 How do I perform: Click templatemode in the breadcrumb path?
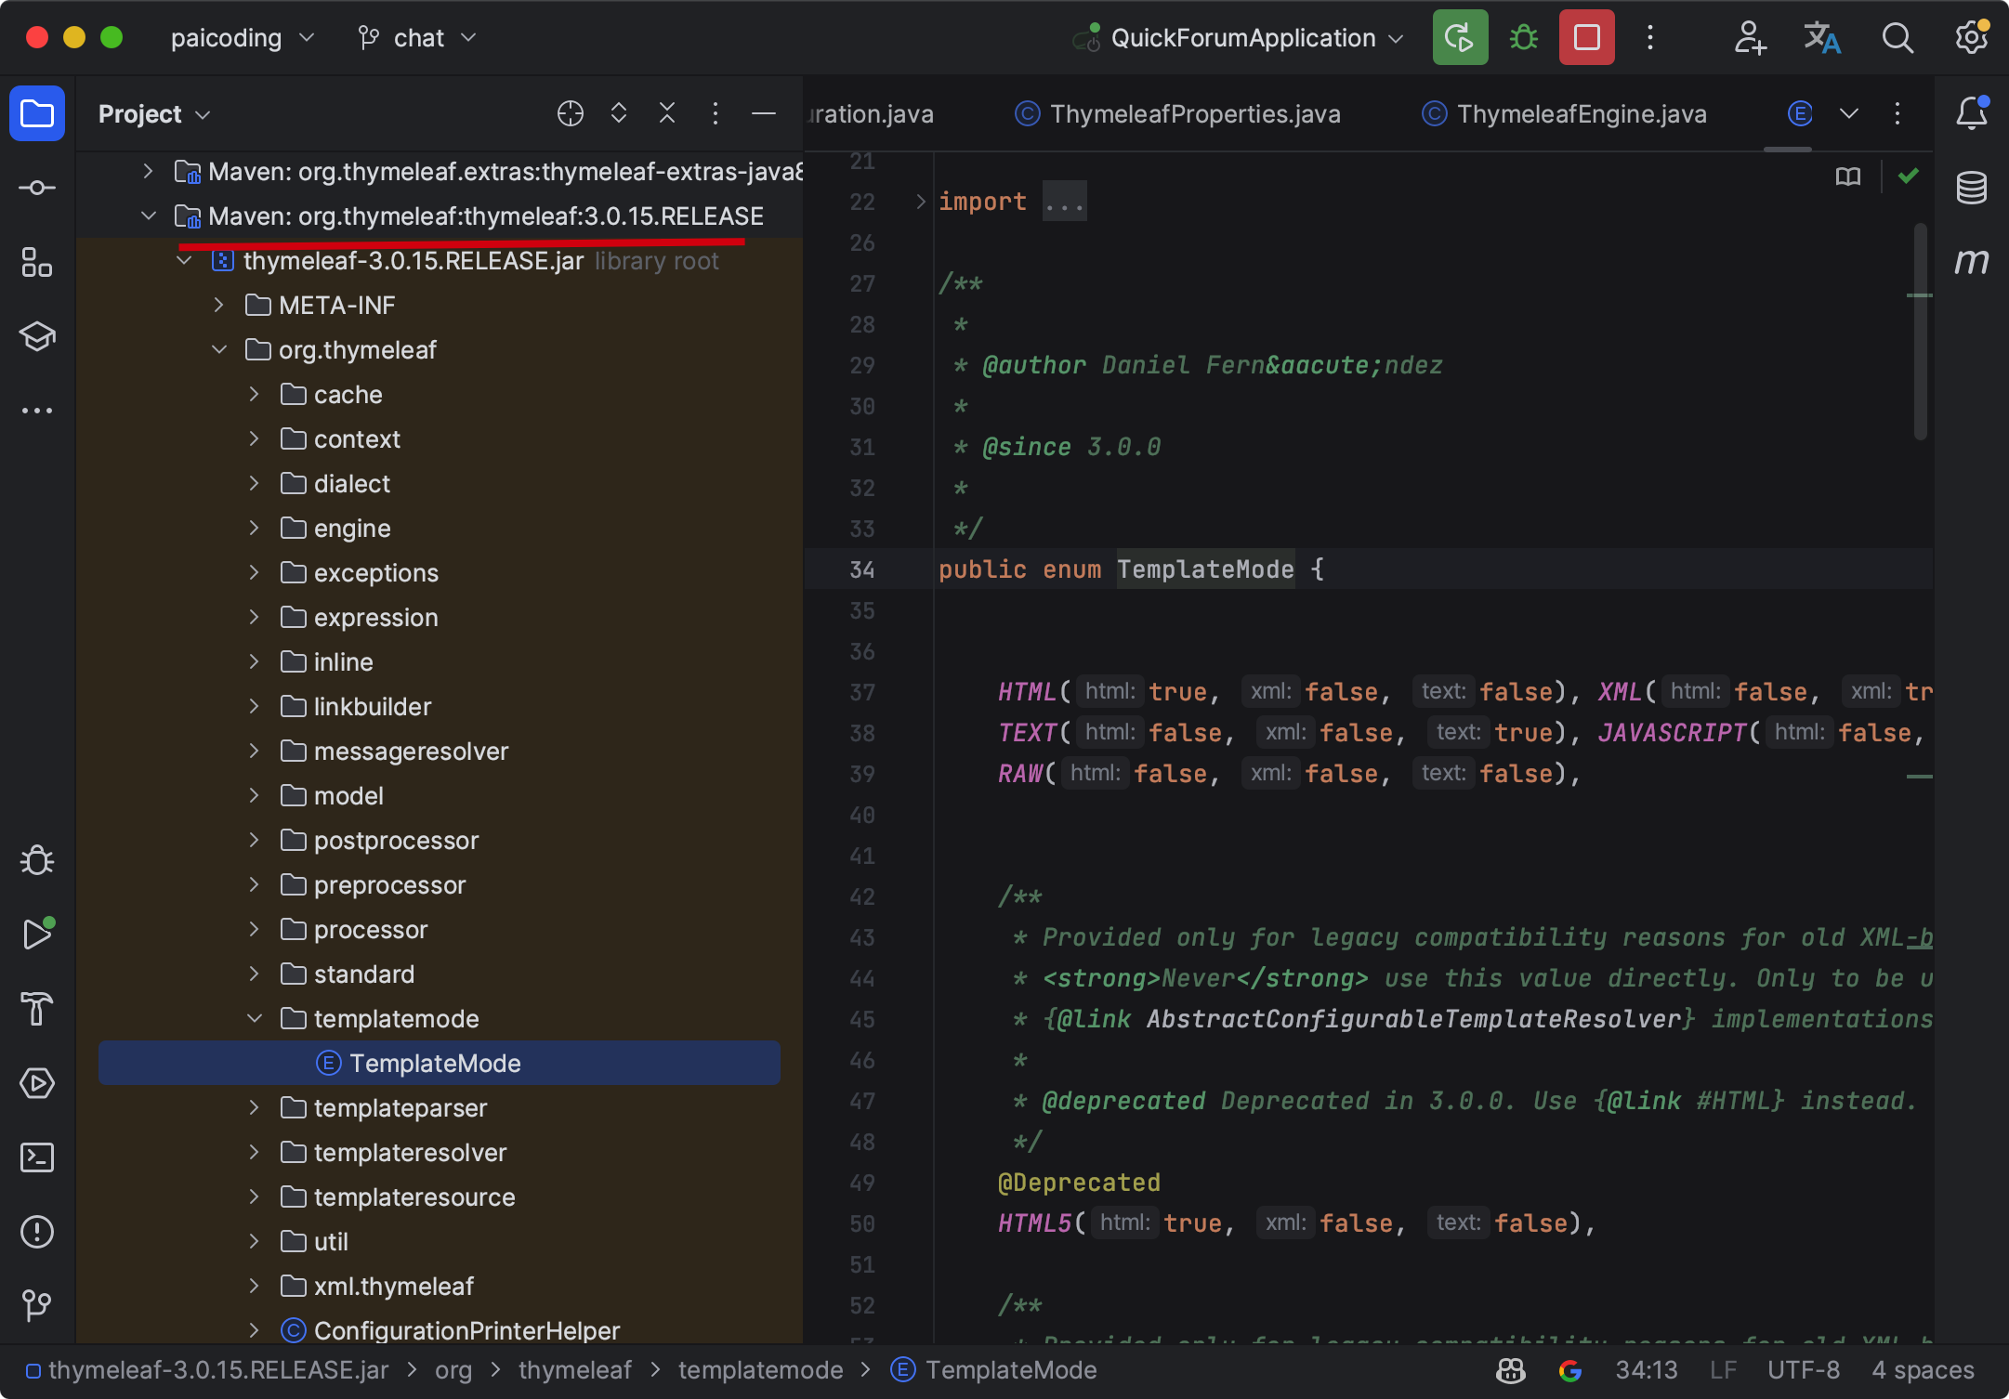[760, 1370]
